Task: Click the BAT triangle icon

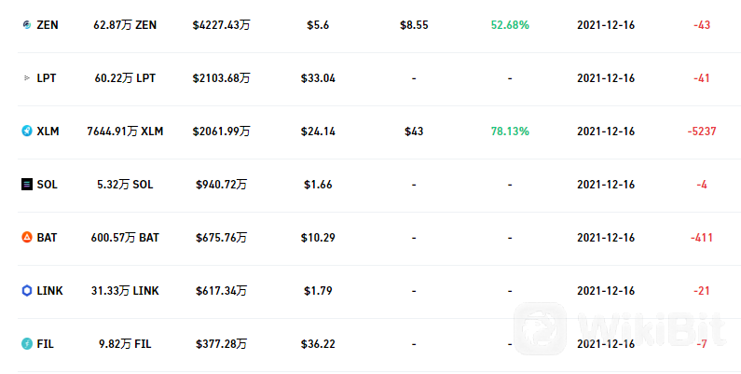Action: pyautogui.click(x=27, y=237)
